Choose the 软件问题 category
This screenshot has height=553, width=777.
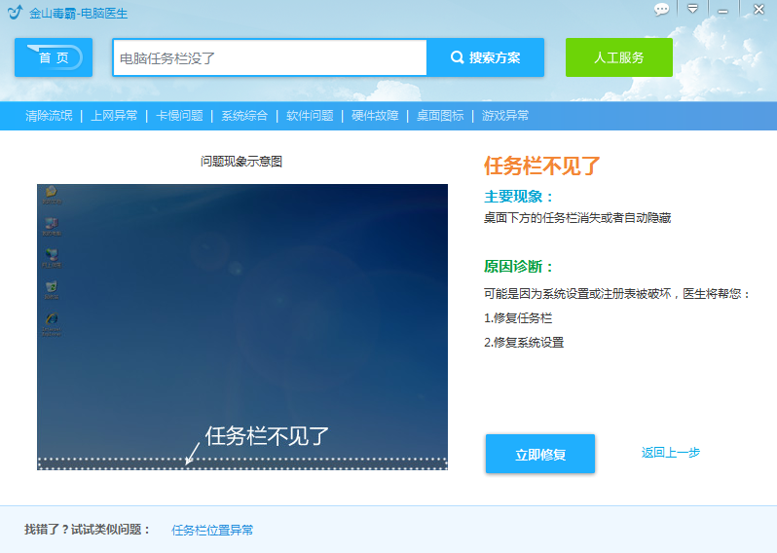pyautogui.click(x=310, y=116)
